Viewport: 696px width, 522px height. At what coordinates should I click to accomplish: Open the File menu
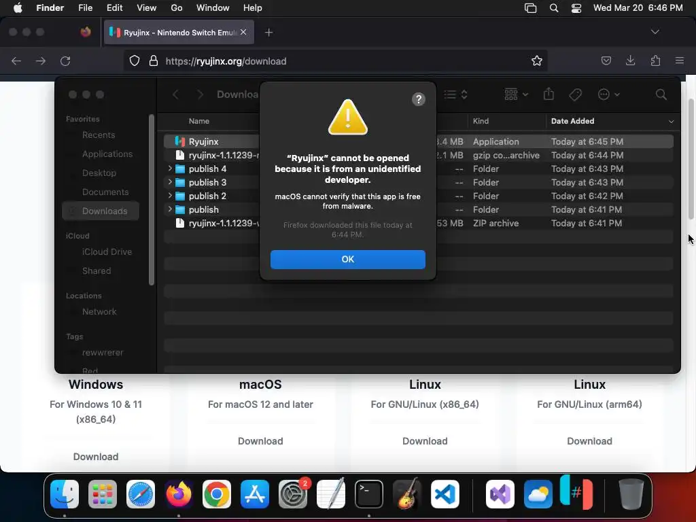(x=85, y=8)
